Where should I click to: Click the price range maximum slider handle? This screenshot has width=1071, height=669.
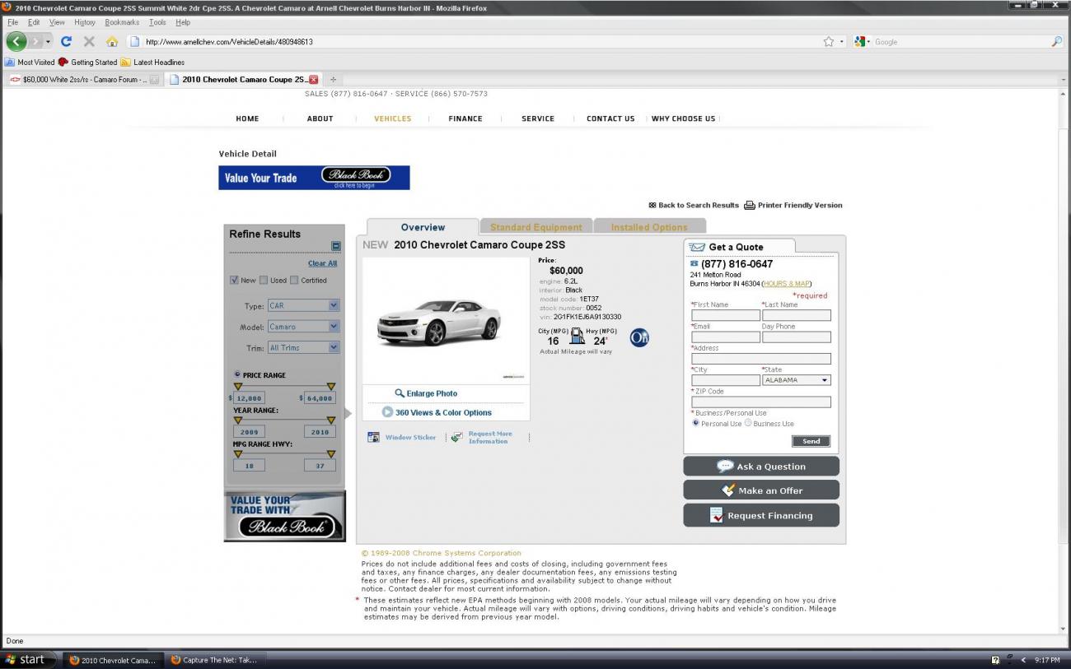[331, 386]
